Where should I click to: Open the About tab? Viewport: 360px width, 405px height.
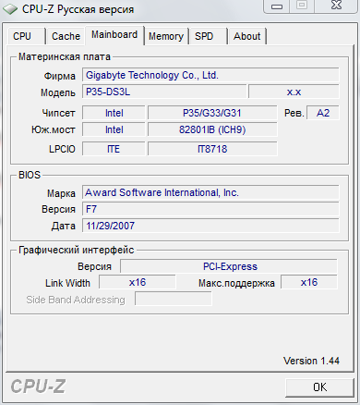pos(247,36)
